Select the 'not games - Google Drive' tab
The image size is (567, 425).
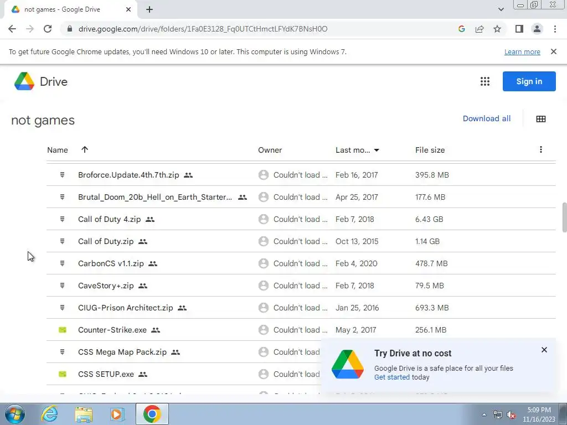[70, 10]
